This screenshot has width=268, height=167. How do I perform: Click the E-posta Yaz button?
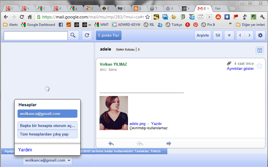tap(108, 35)
